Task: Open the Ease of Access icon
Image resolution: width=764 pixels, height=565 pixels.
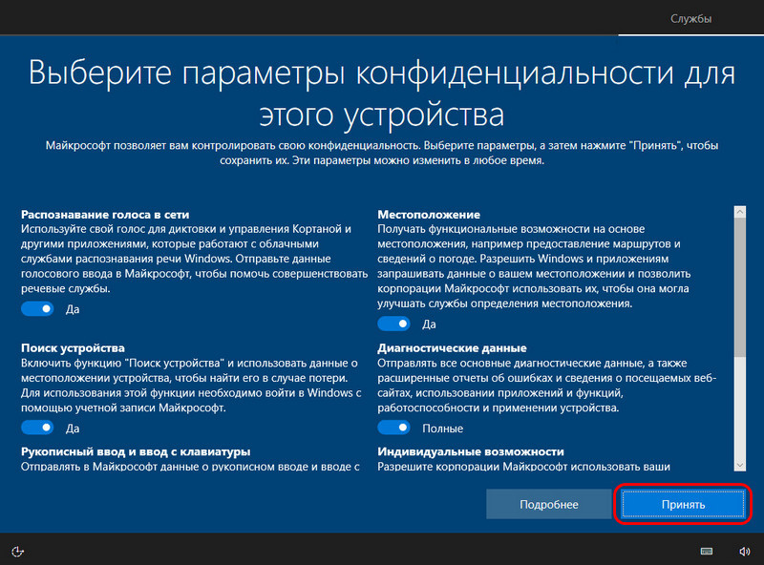Action: click(17, 551)
